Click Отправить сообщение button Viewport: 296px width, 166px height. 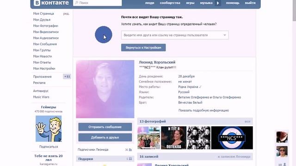click(x=105, y=127)
